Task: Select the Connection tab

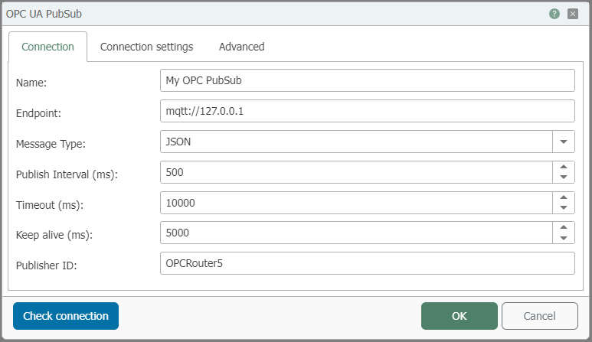Action: (48, 47)
